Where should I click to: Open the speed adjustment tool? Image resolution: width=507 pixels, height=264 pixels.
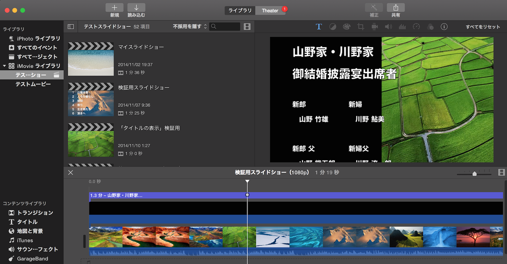coord(416,27)
